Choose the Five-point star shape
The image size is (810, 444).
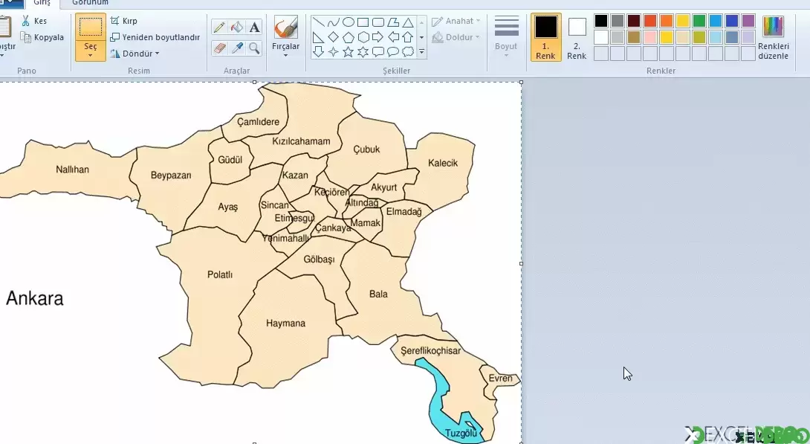[349, 51]
